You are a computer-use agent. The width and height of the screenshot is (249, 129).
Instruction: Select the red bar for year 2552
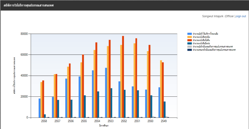pyautogui.click(x=123, y=78)
